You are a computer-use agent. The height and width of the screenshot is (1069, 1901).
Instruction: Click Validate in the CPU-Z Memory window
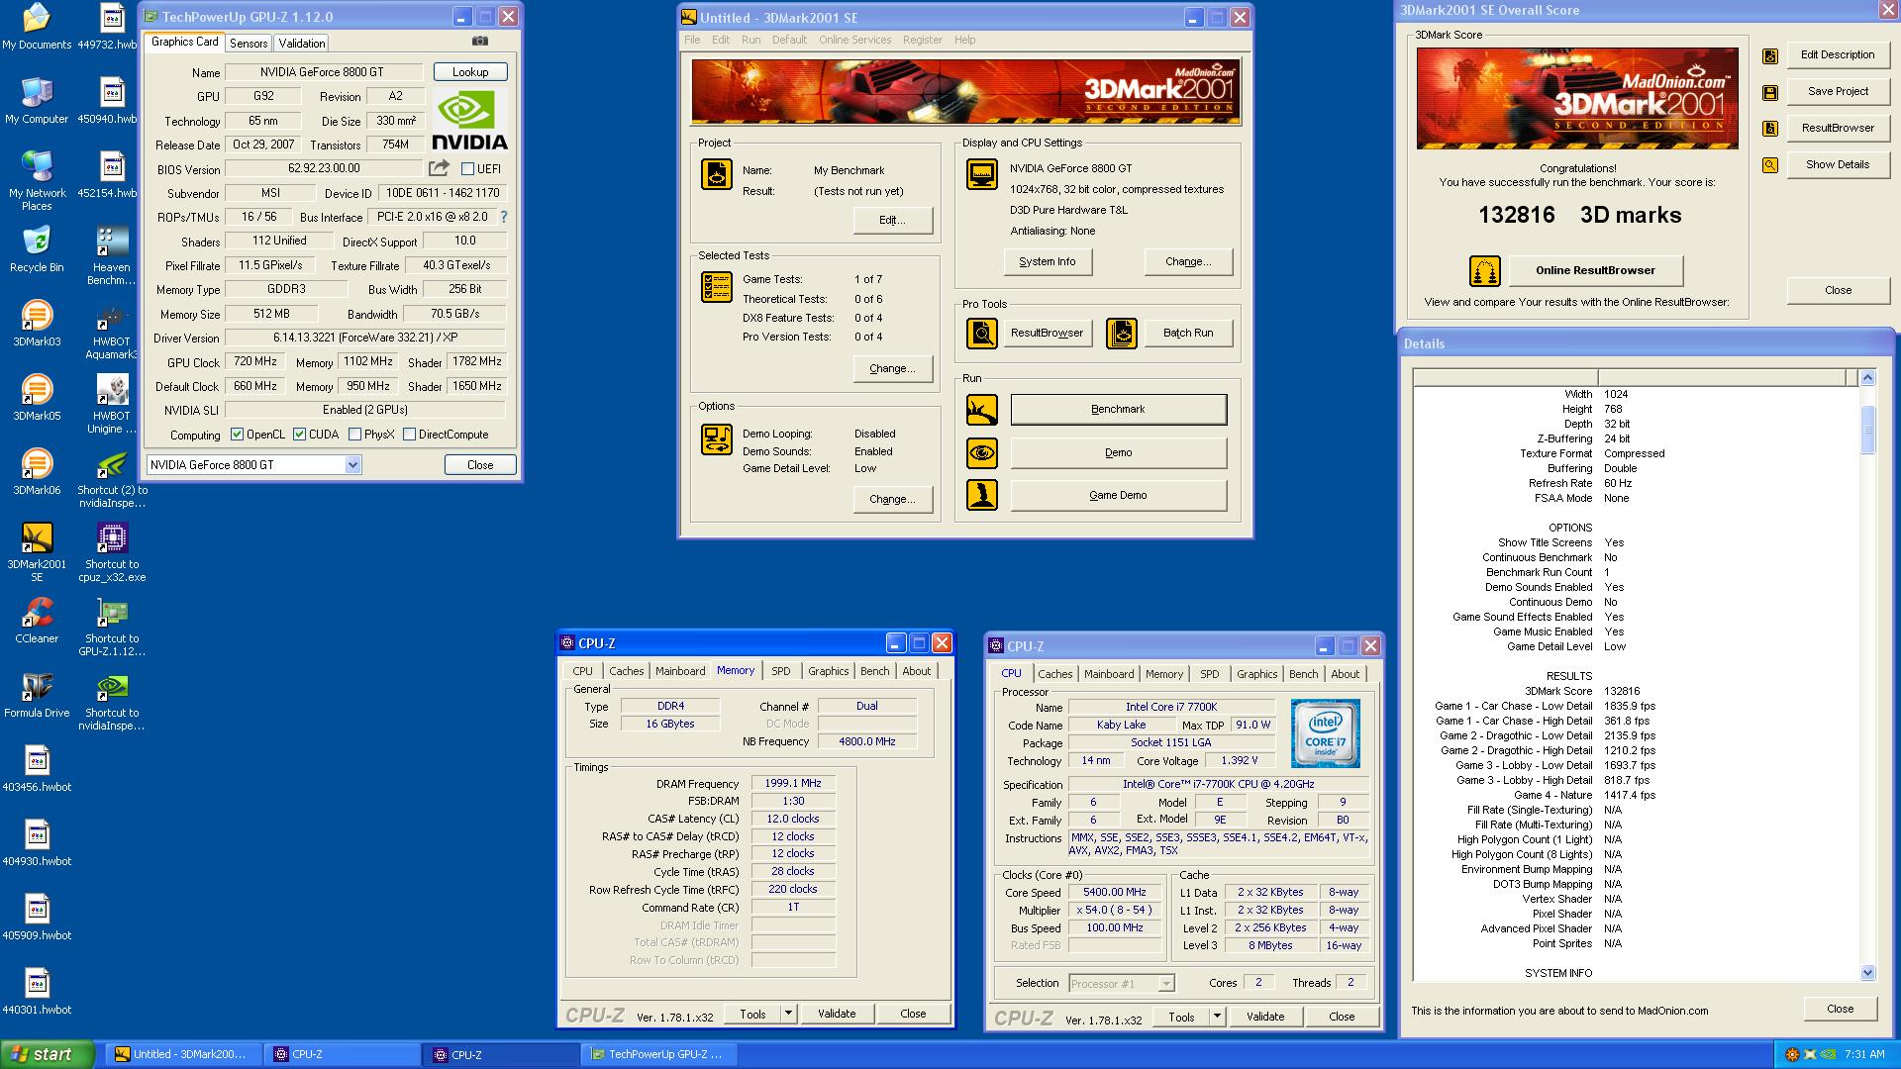point(837,1014)
